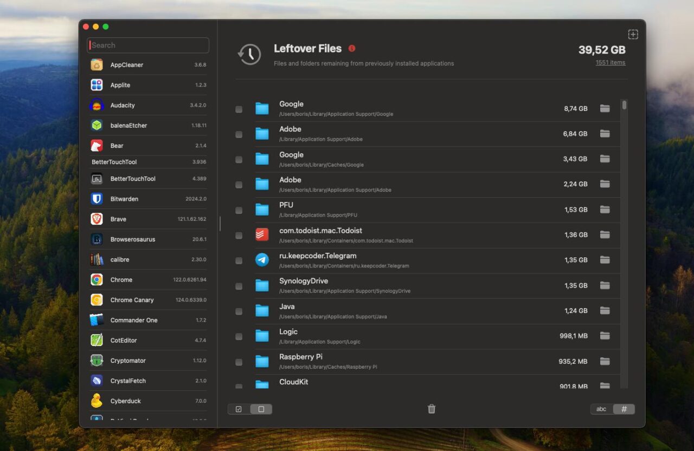The width and height of the screenshot is (694, 451).
Task: Select the Audacity app icon
Action: [x=97, y=105]
